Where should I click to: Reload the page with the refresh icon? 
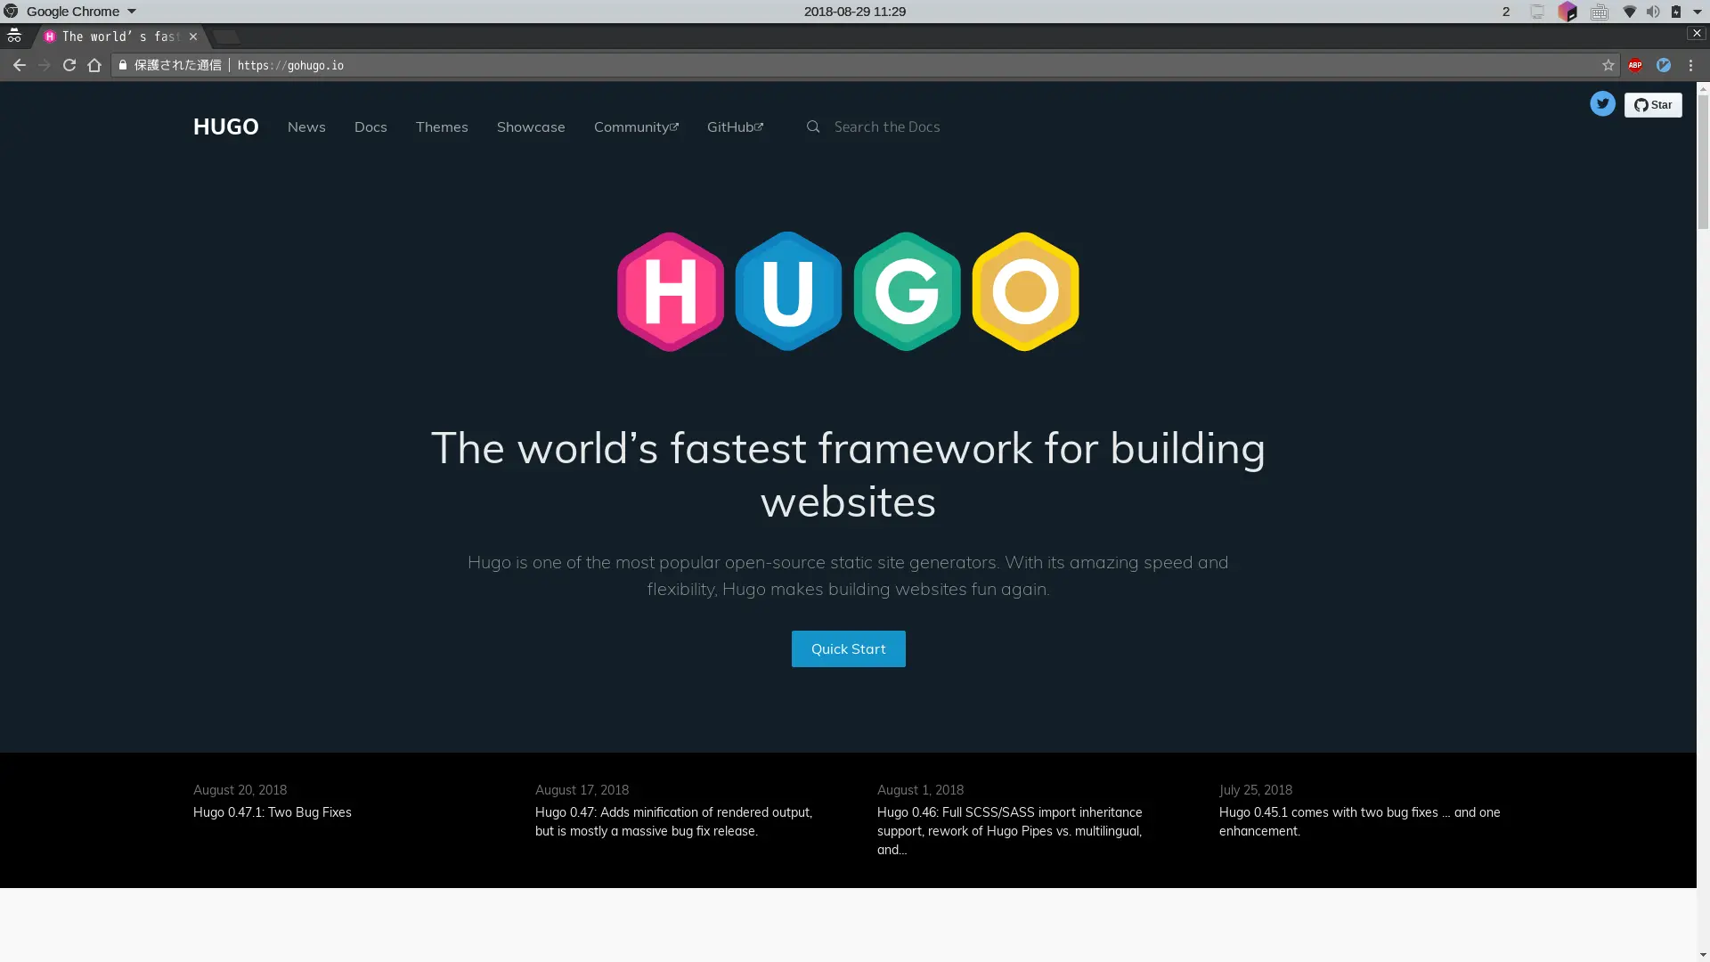pyautogui.click(x=69, y=65)
